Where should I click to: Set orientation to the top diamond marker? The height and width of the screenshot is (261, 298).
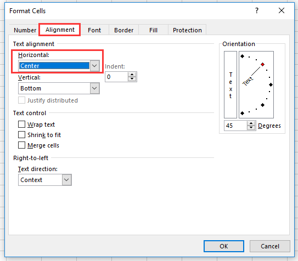tap(242, 56)
